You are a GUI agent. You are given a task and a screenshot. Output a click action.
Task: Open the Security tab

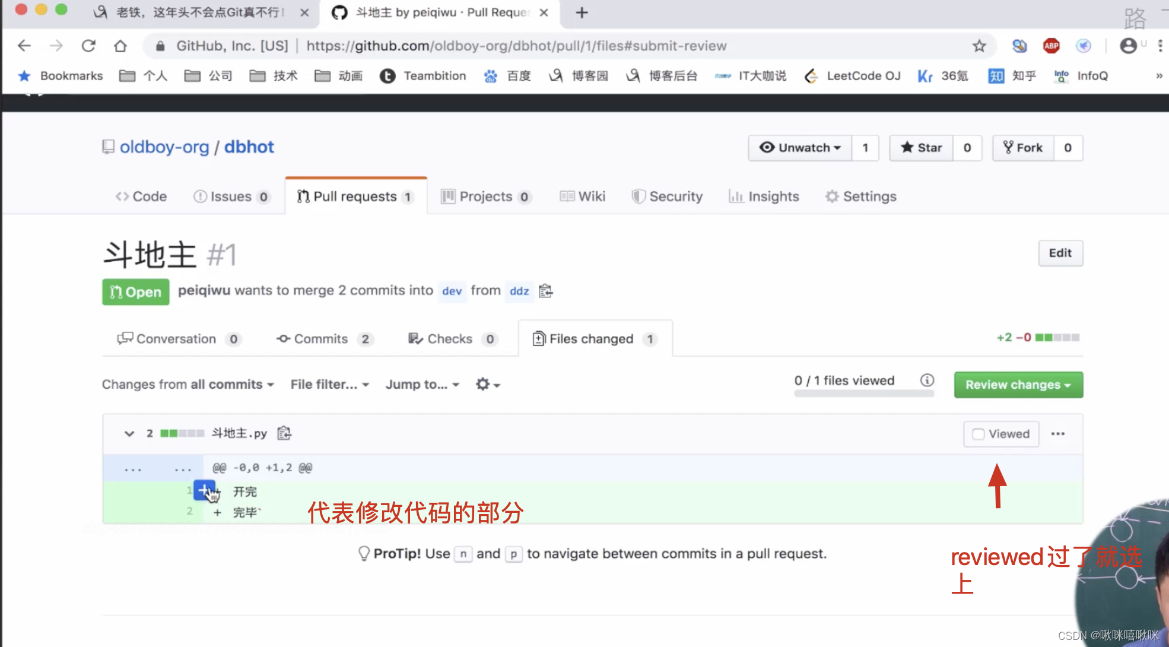[x=667, y=196]
